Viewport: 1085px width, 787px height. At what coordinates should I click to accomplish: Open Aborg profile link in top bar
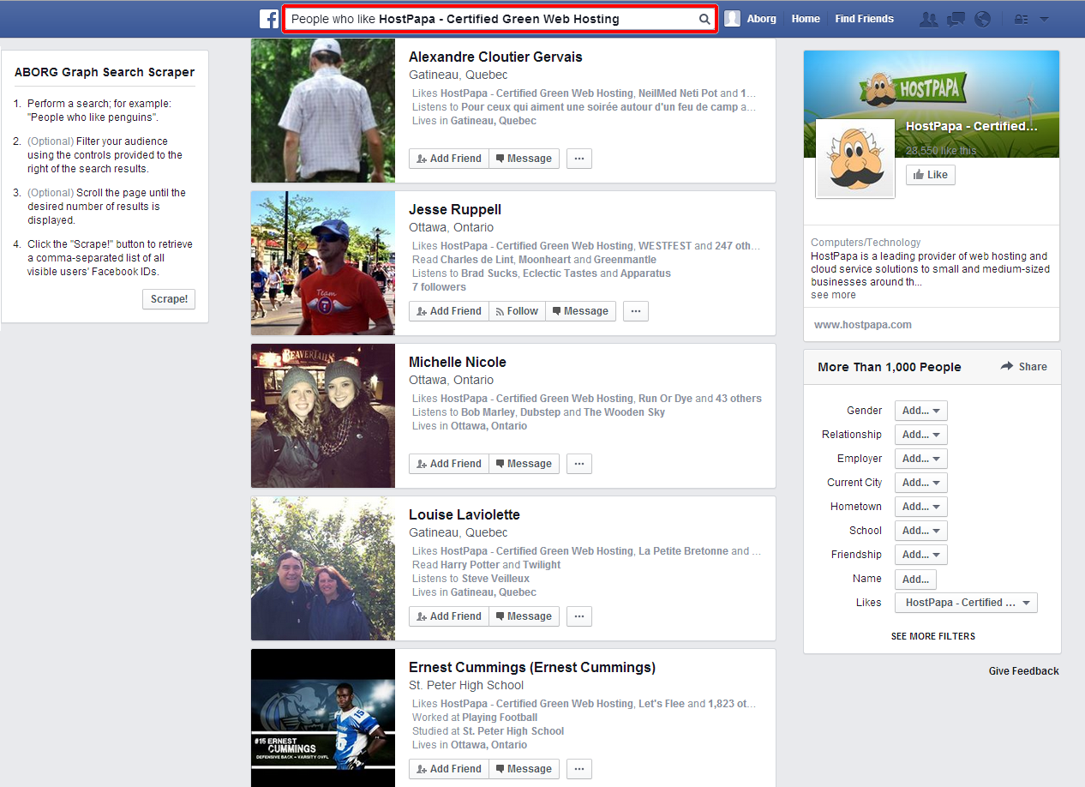pyautogui.click(x=762, y=19)
